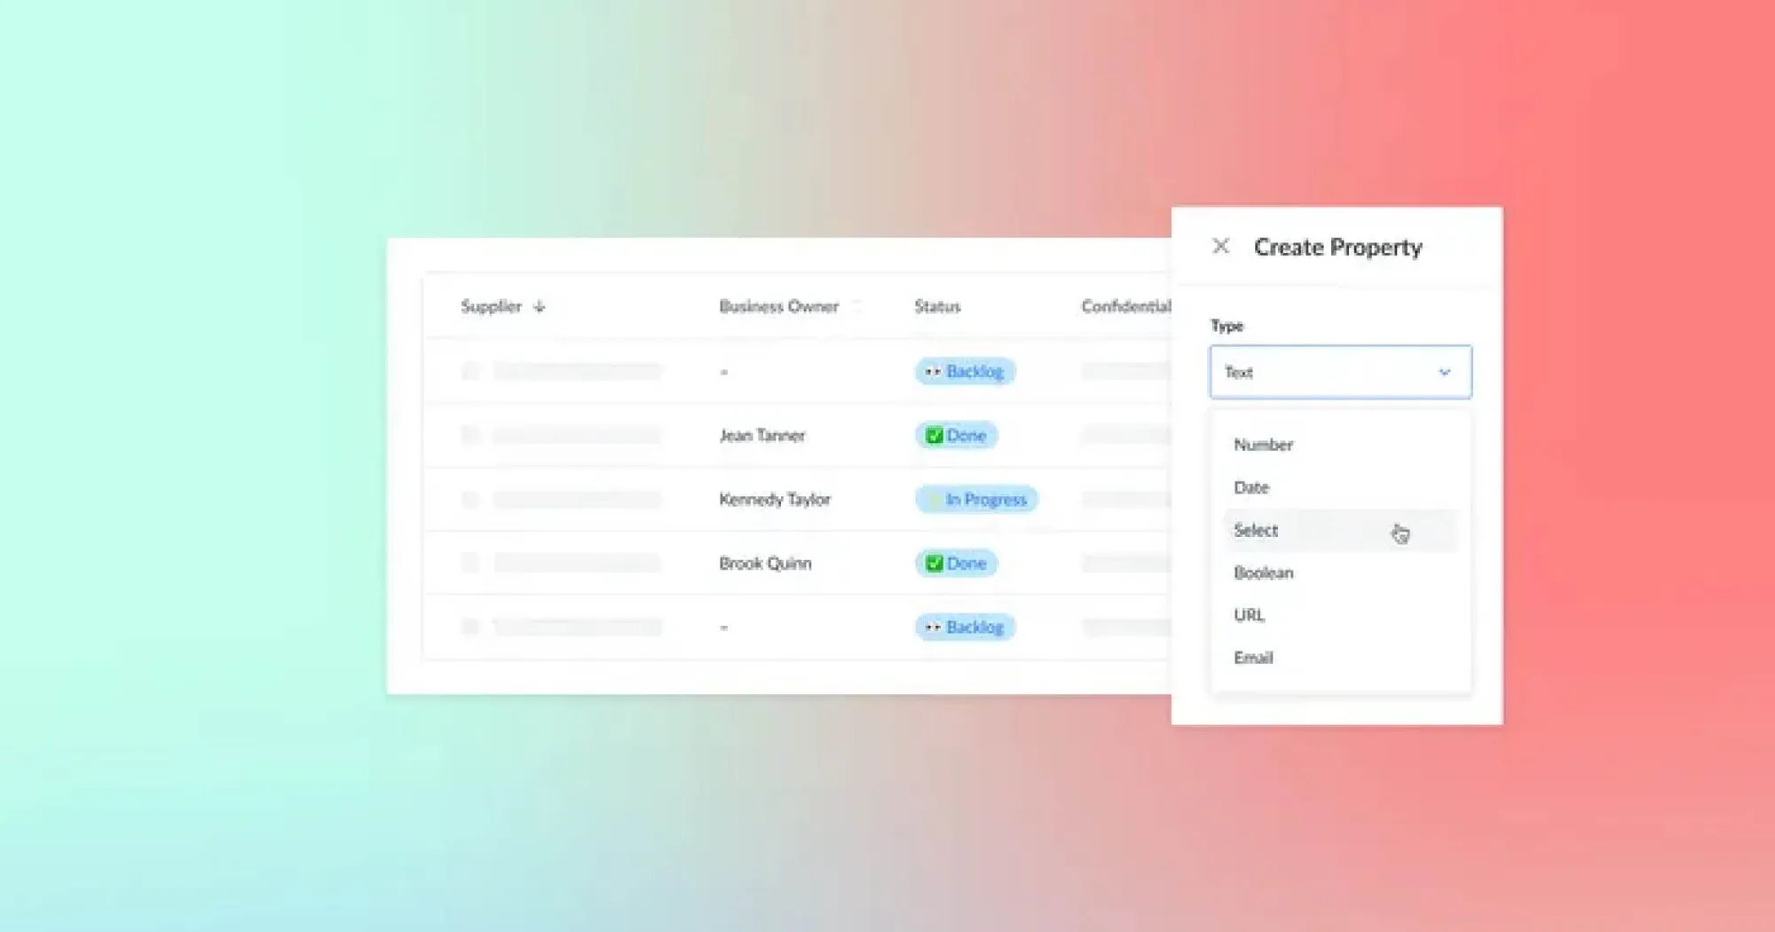Toggle the checkbox on Brook Quinn's row
The image size is (1775, 932).
[x=470, y=563]
